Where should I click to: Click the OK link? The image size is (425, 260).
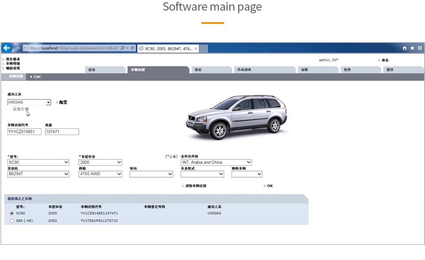coord(270,186)
